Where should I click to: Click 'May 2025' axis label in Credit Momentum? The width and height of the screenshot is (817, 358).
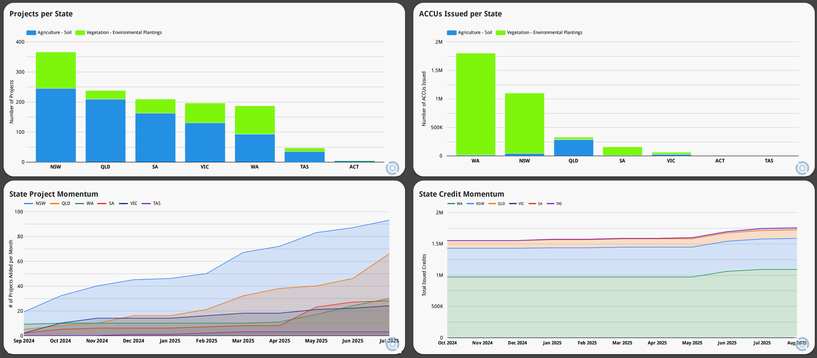pyautogui.click(x=692, y=343)
